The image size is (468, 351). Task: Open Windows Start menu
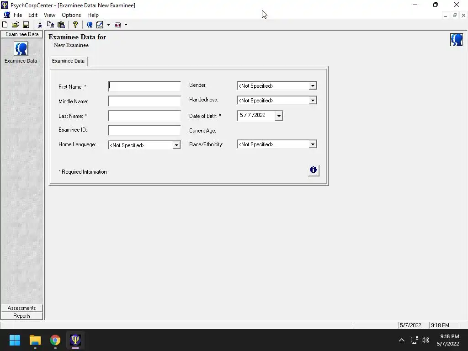[x=15, y=340]
